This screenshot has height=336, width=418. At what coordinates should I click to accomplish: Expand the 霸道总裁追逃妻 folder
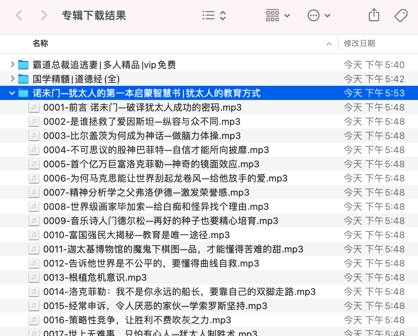[12, 65]
